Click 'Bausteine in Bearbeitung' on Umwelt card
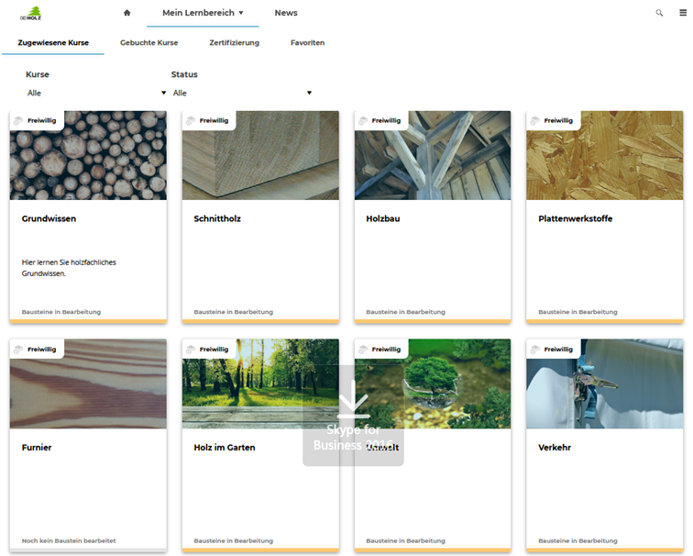Viewport: 693px width, 556px height. click(x=406, y=540)
